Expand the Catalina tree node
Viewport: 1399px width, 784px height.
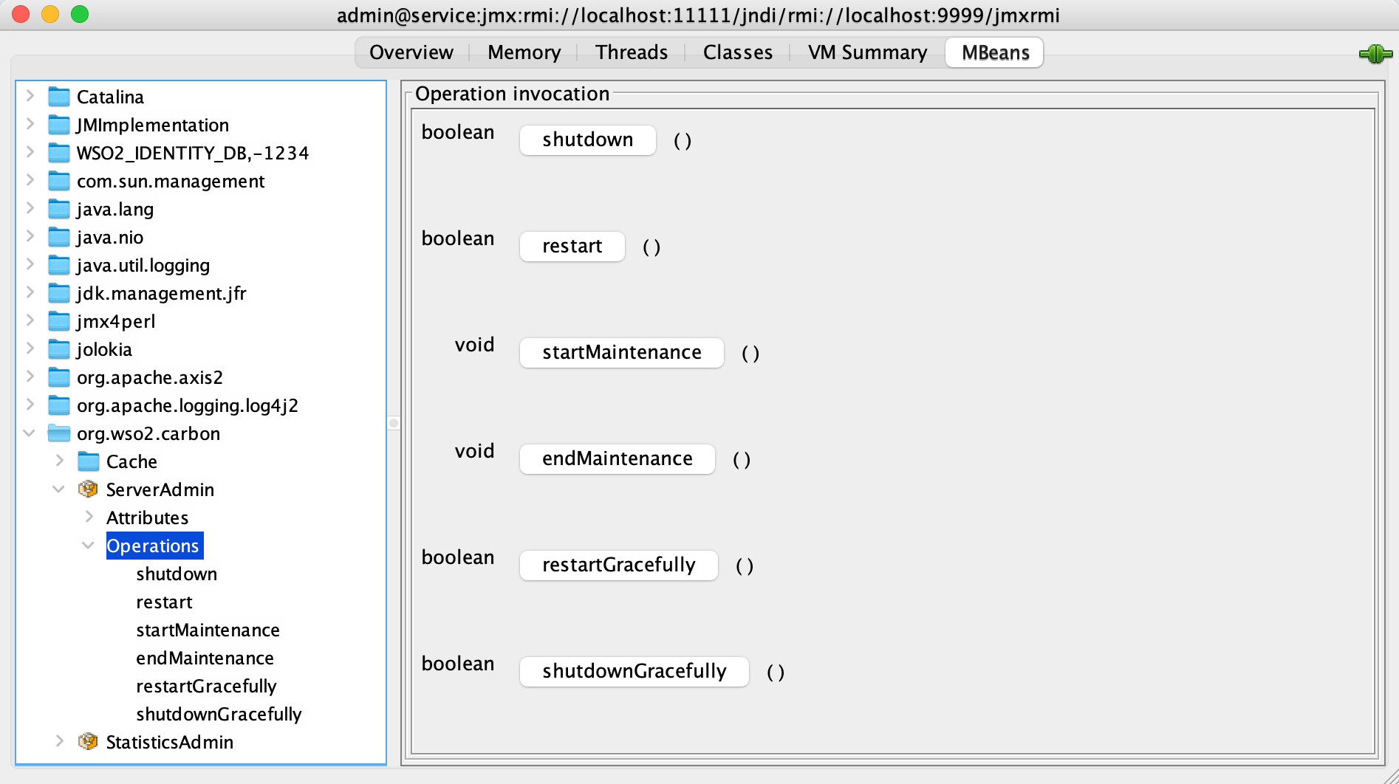[x=30, y=96]
